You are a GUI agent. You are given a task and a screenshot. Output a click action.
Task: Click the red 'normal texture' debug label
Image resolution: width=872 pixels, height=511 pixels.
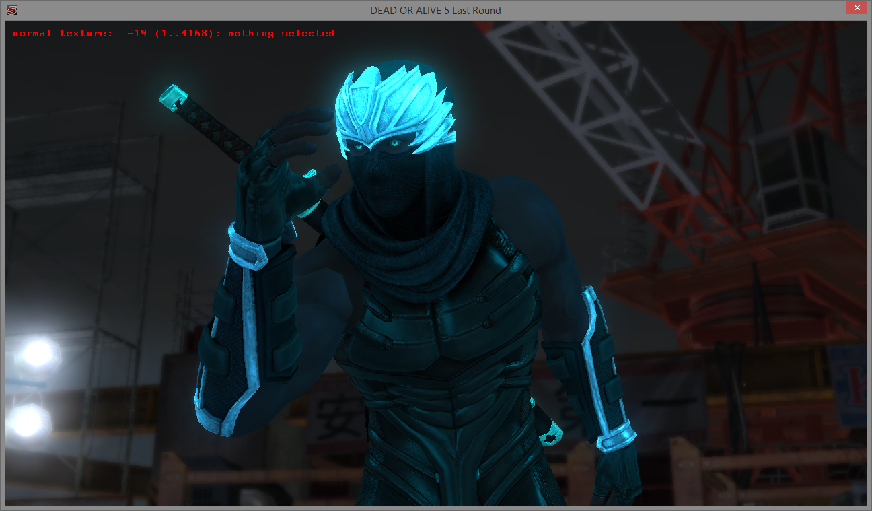coord(63,33)
